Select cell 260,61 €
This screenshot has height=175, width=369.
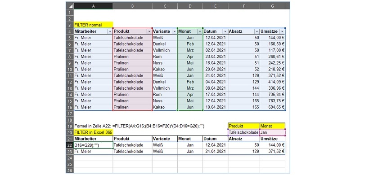tap(273, 57)
